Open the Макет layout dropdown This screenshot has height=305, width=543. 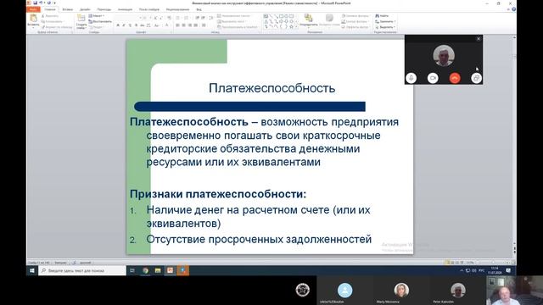click(96, 16)
